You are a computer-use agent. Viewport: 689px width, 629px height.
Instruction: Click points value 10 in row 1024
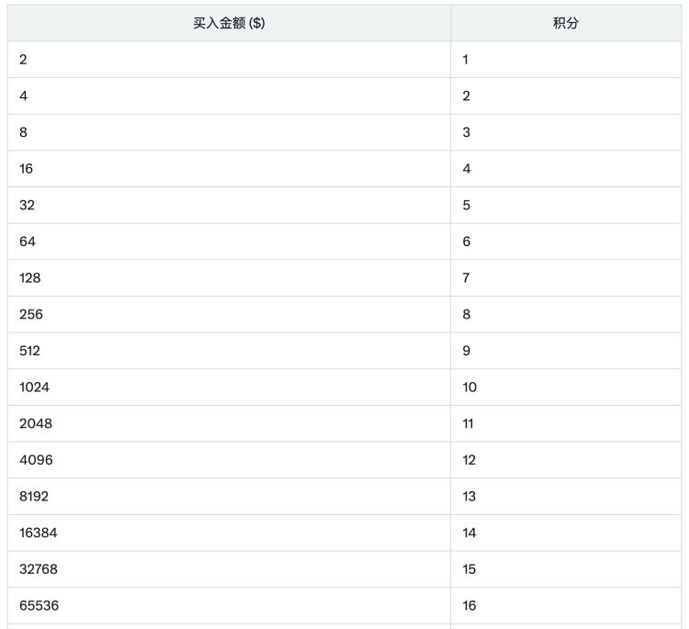(x=566, y=388)
